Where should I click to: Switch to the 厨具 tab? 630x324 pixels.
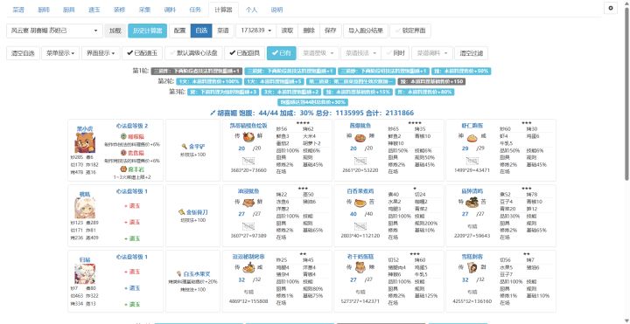(69, 10)
